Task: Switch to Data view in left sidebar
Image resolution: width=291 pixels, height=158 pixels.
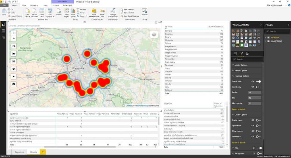Action: coord(3,31)
